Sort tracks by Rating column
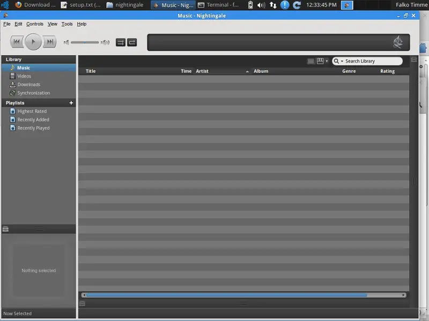The width and height of the screenshot is (429, 321). (x=387, y=71)
